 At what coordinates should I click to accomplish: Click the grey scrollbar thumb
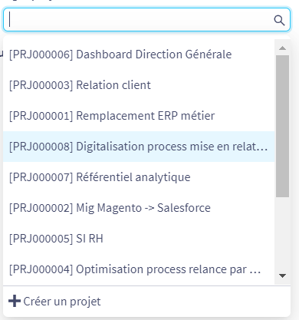pos(282,126)
